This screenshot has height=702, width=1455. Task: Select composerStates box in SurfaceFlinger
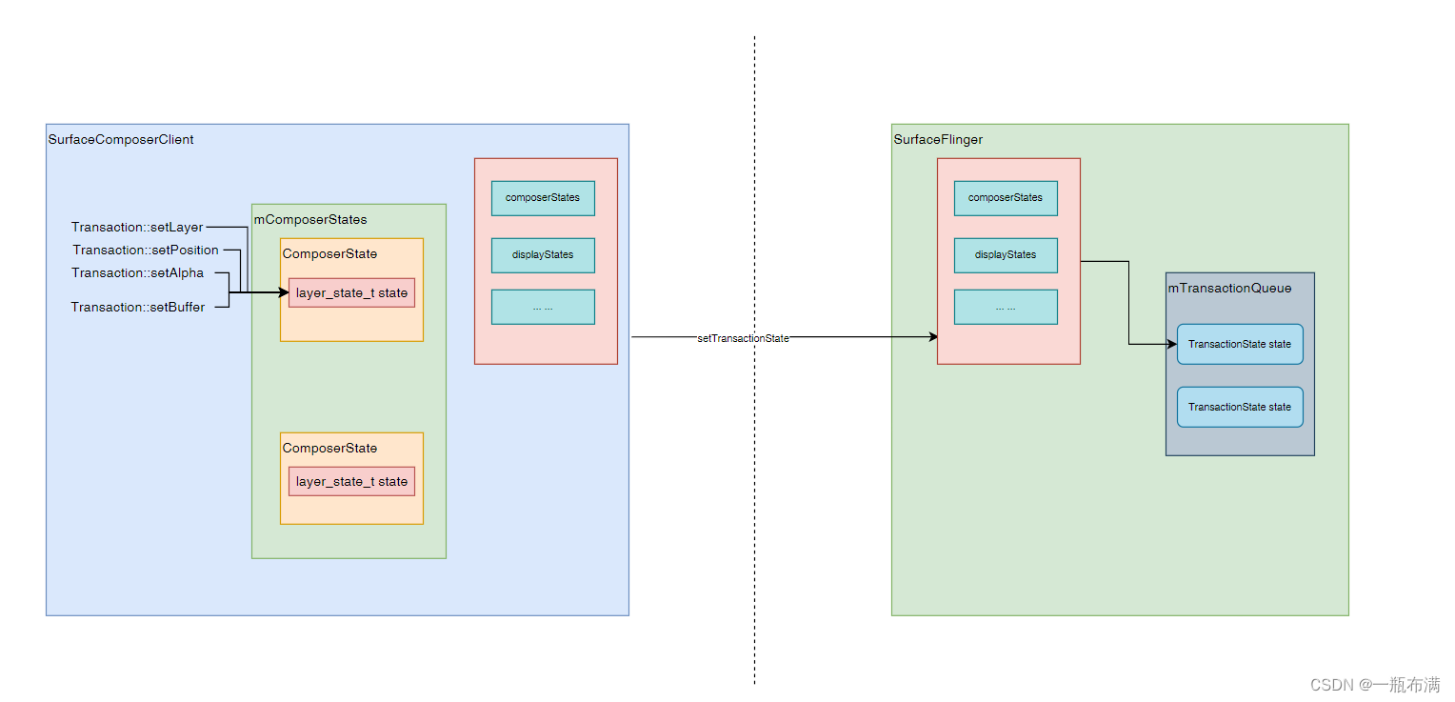[x=1006, y=198]
